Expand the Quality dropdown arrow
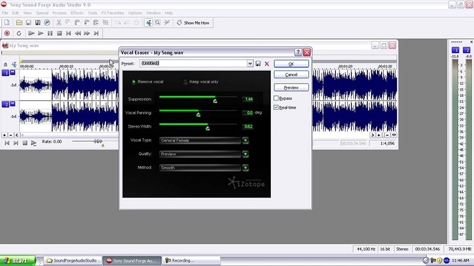Viewport: 474px width, 266px height. (x=245, y=154)
